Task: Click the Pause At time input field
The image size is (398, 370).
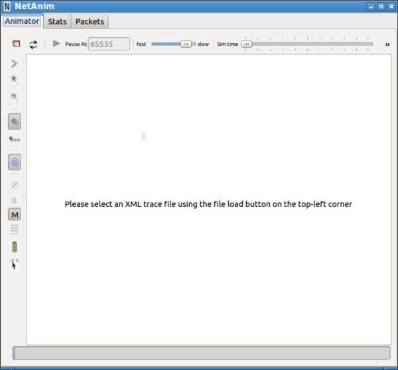Action: 109,44
